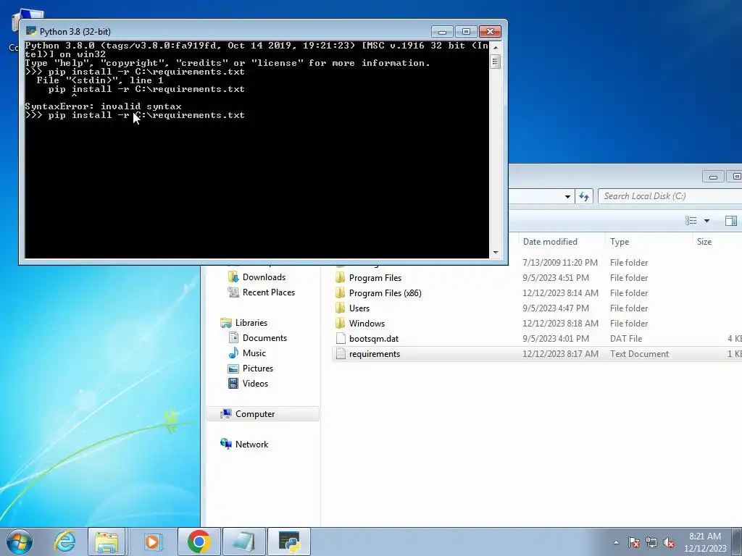Screen dimensions: 742x556
Task: Open the network status tray icon
Action: tap(651, 542)
